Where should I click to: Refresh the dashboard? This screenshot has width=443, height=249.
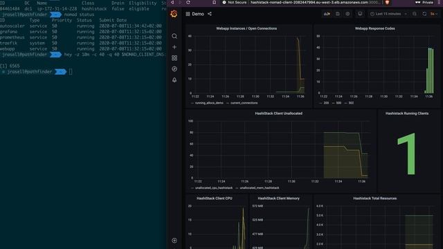[x=424, y=14]
